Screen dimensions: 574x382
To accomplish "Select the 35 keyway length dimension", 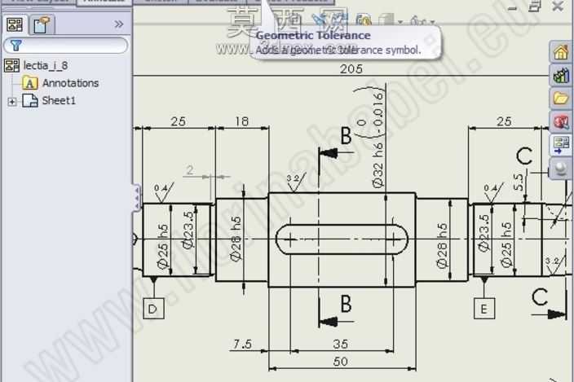I will (x=341, y=344).
